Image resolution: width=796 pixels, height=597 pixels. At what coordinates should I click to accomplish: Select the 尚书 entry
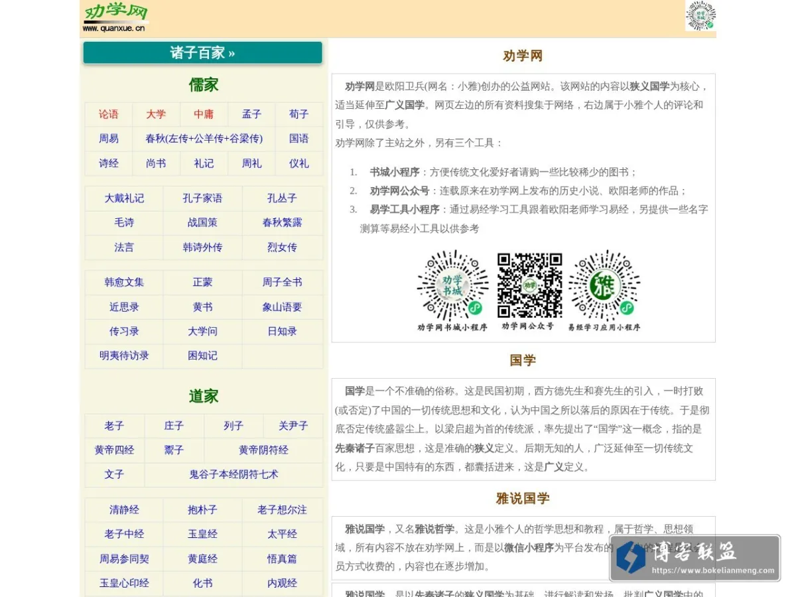click(x=156, y=163)
